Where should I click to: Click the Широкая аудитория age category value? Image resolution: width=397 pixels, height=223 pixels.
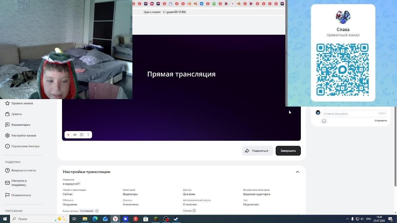pos(256,194)
